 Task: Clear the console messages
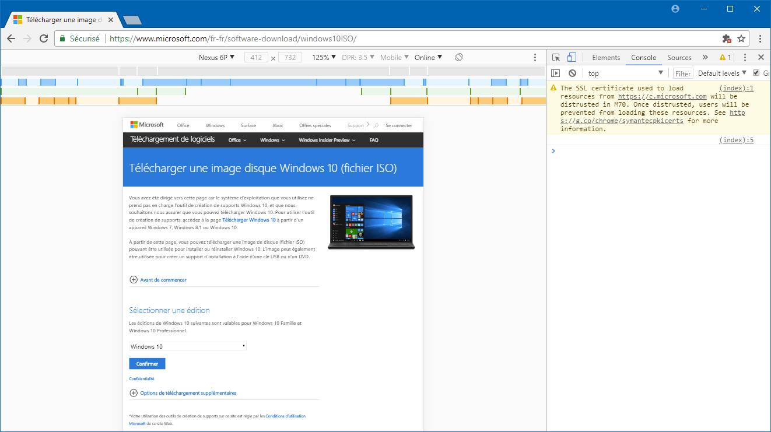coord(572,73)
